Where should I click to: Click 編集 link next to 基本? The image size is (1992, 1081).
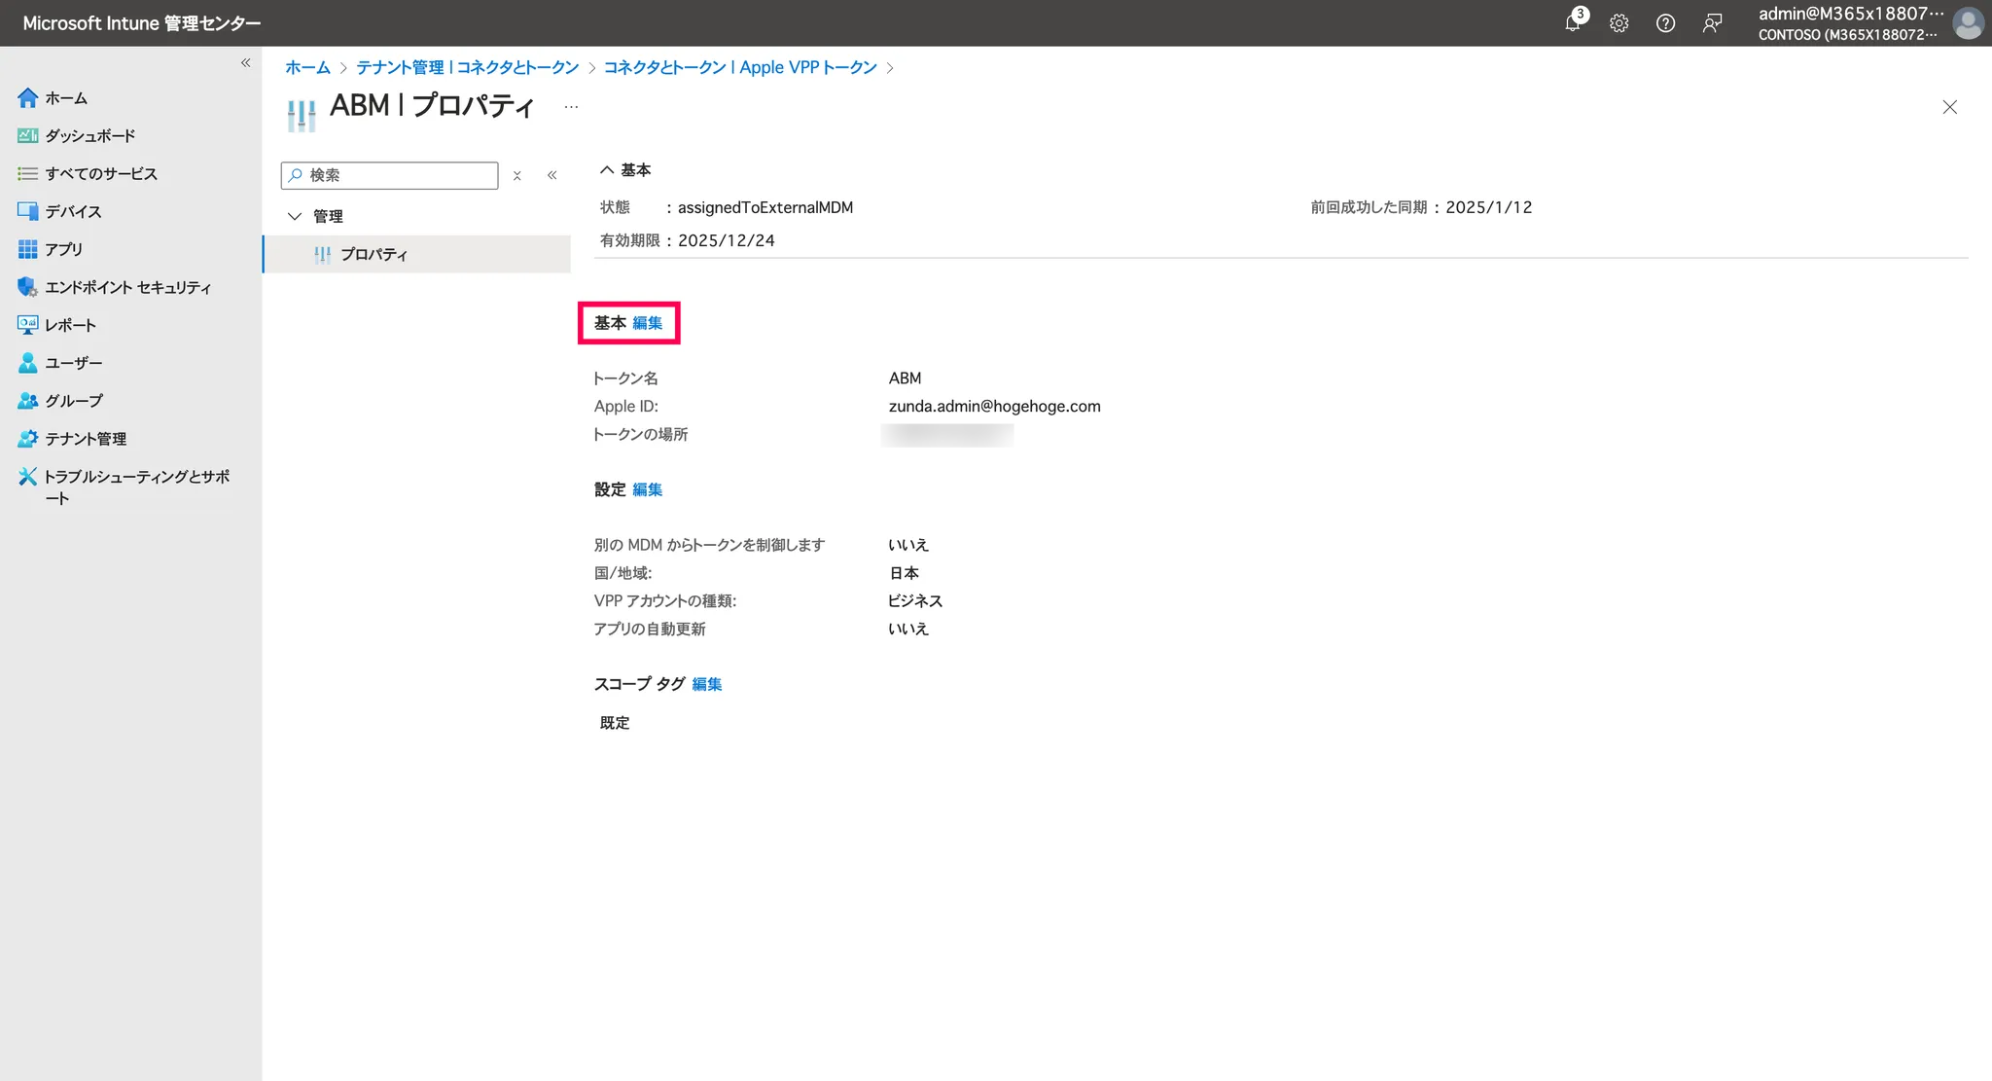pos(647,323)
